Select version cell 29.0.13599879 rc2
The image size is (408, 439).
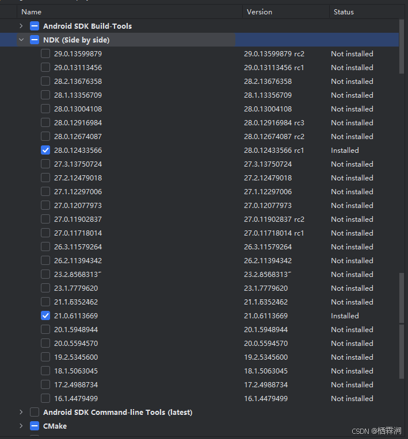pyautogui.click(x=274, y=53)
